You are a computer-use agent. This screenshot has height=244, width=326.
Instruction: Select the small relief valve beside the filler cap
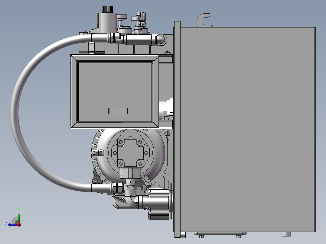pyautogui.click(x=140, y=17)
